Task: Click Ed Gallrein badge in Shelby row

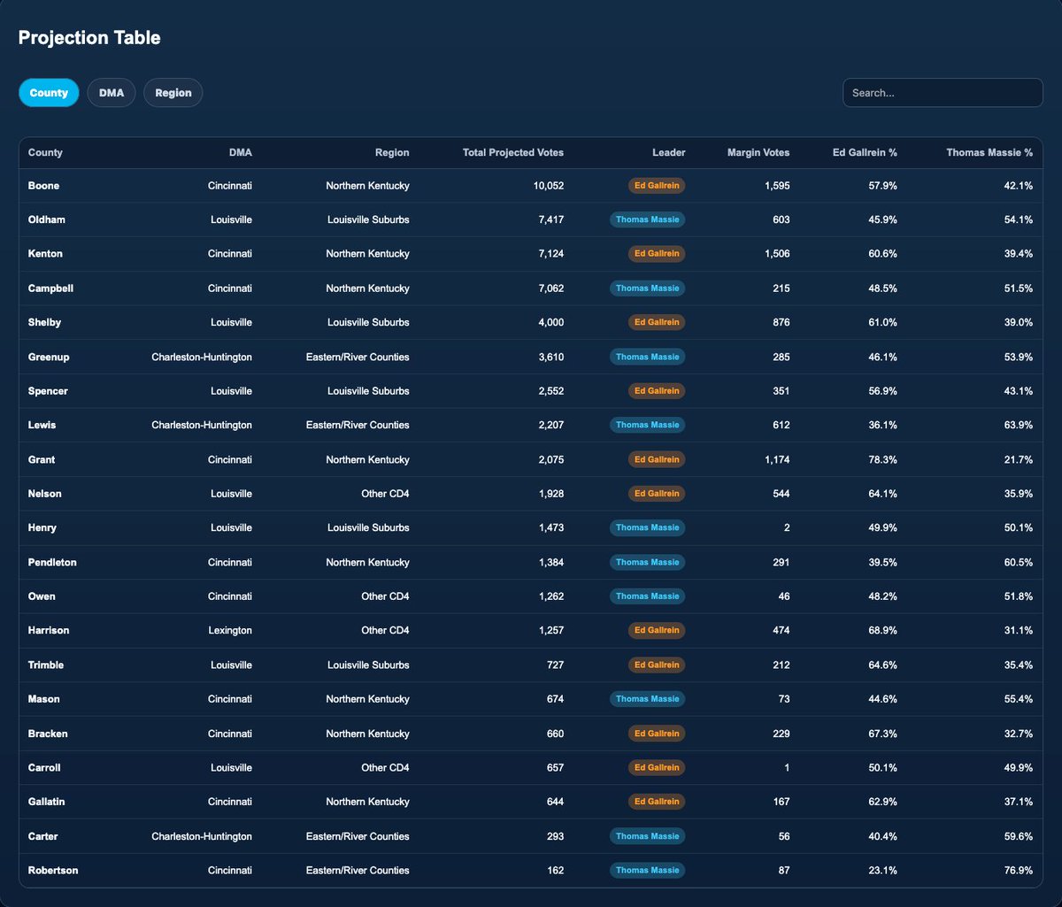Action: click(657, 322)
